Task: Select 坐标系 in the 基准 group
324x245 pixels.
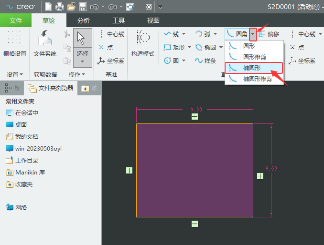Action: 111,61
